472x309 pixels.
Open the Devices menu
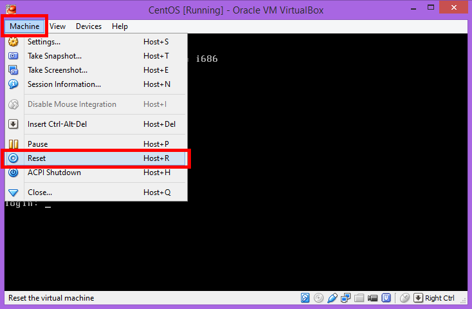click(89, 26)
